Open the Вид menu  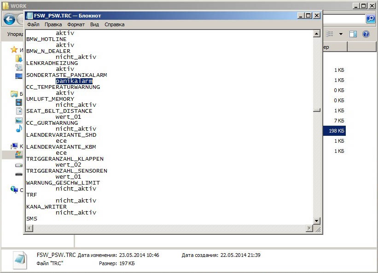pyautogui.click(x=94, y=24)
